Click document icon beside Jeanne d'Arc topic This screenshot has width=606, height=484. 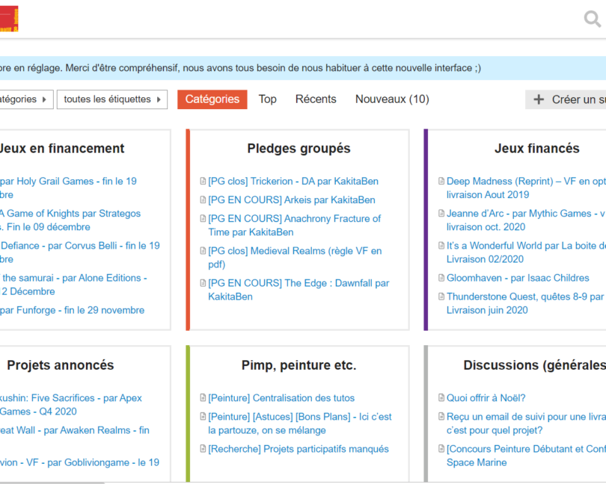tap(441, 214)
